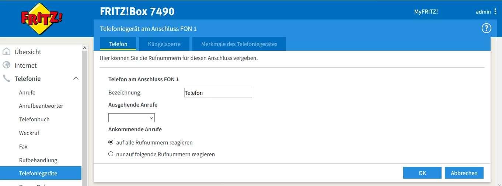502x186 pixels.
Task: Click the FRITZ!Box 7490 title
Action: 137,12
